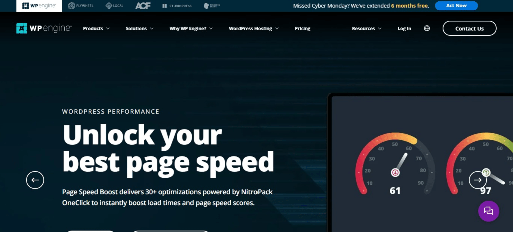Click the Page Speed Boost description paragraph
Viewport: 513px width, 232px height.
167,197
